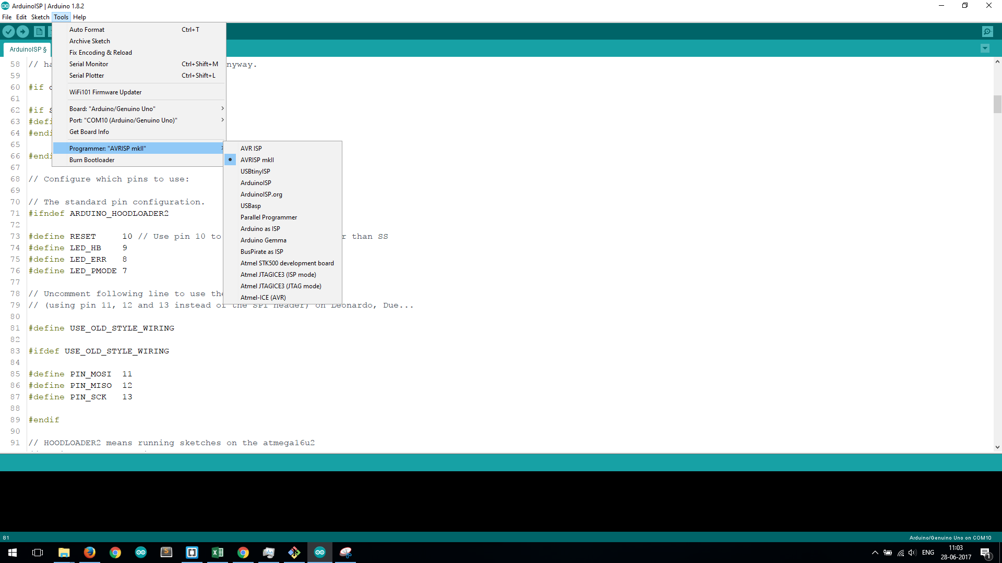
Task: Select Atmel JTAGICE3 (ISP mode)
Action: click(x=283, y=275)
